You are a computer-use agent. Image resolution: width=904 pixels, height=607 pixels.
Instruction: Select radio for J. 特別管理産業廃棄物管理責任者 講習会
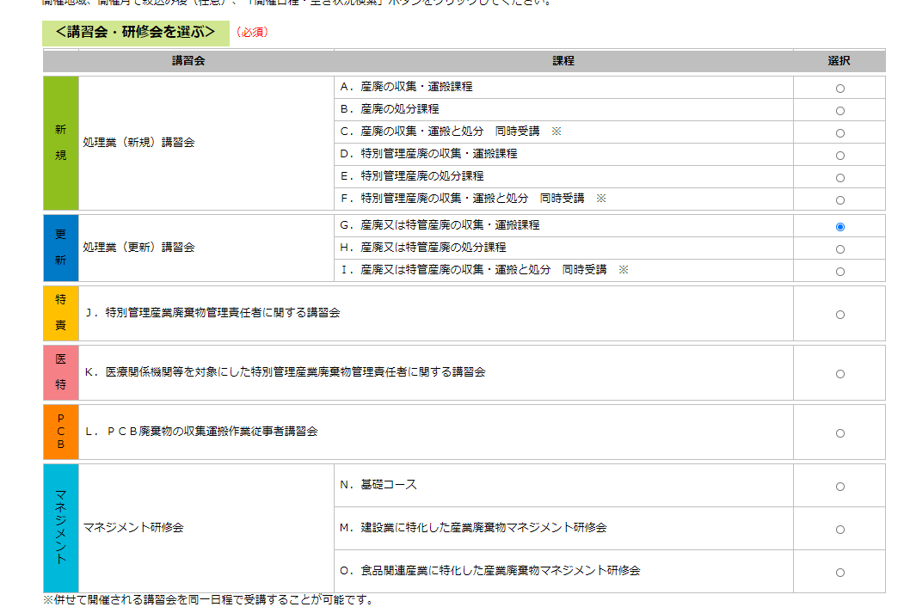point(839,315)
